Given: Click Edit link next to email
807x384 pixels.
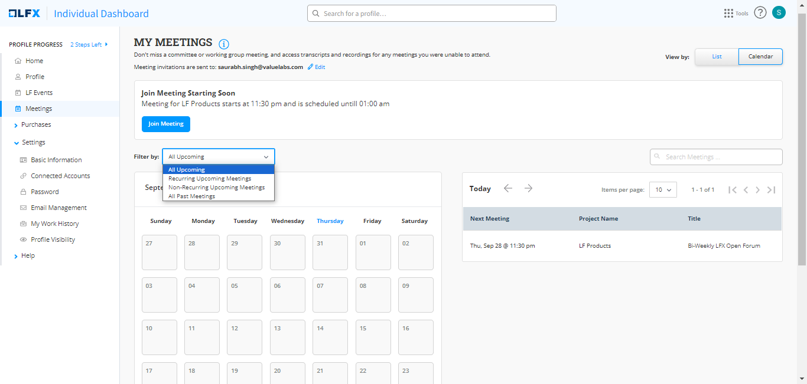Looking at the screenshot, I should tap(317, 67).
